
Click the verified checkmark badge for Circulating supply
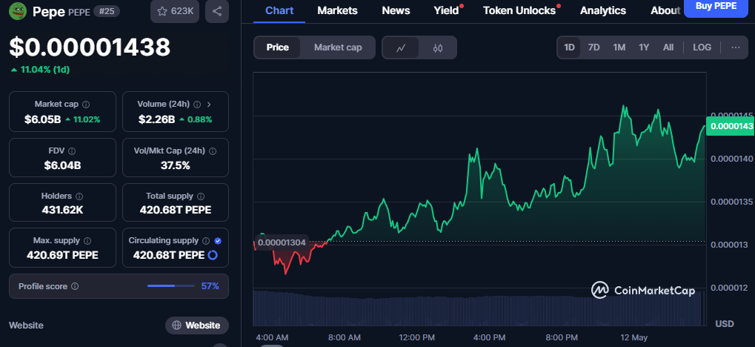click(x=218, y=240)
